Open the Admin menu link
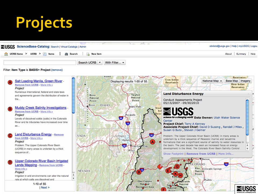 coord(83,47)
